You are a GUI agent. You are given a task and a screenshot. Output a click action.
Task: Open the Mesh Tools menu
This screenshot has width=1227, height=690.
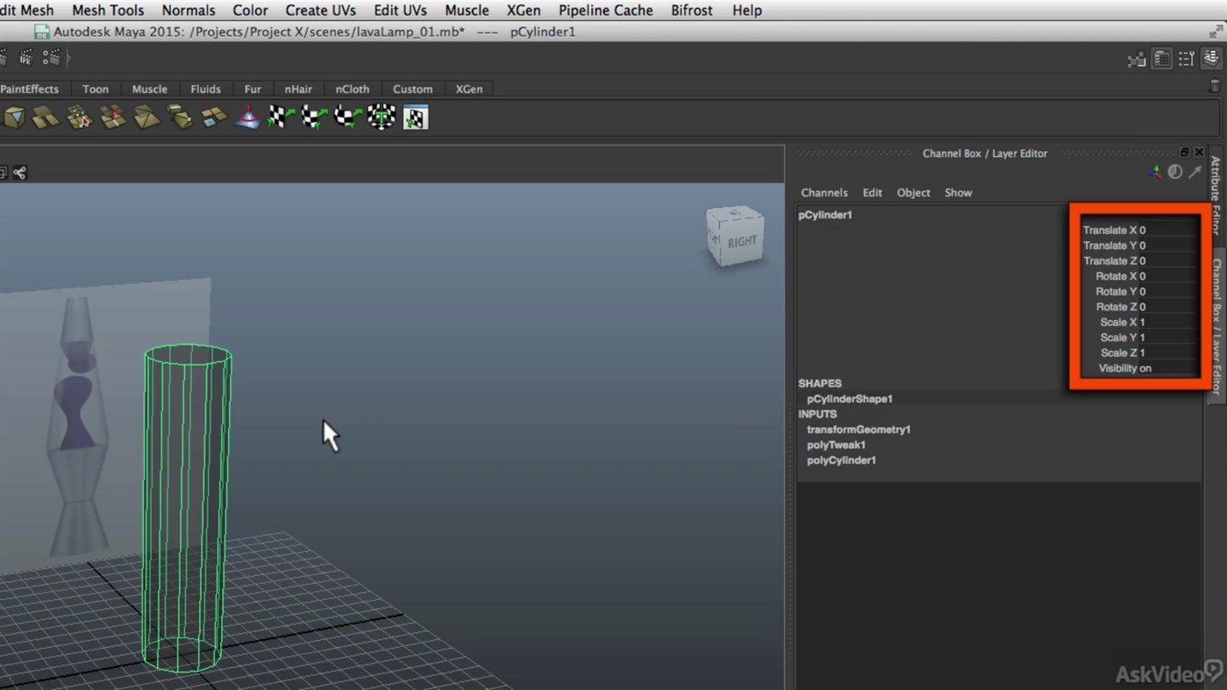click(x=108, y=11)
